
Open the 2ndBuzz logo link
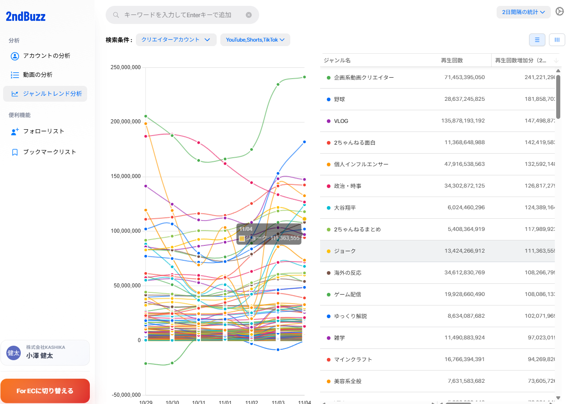26,17
